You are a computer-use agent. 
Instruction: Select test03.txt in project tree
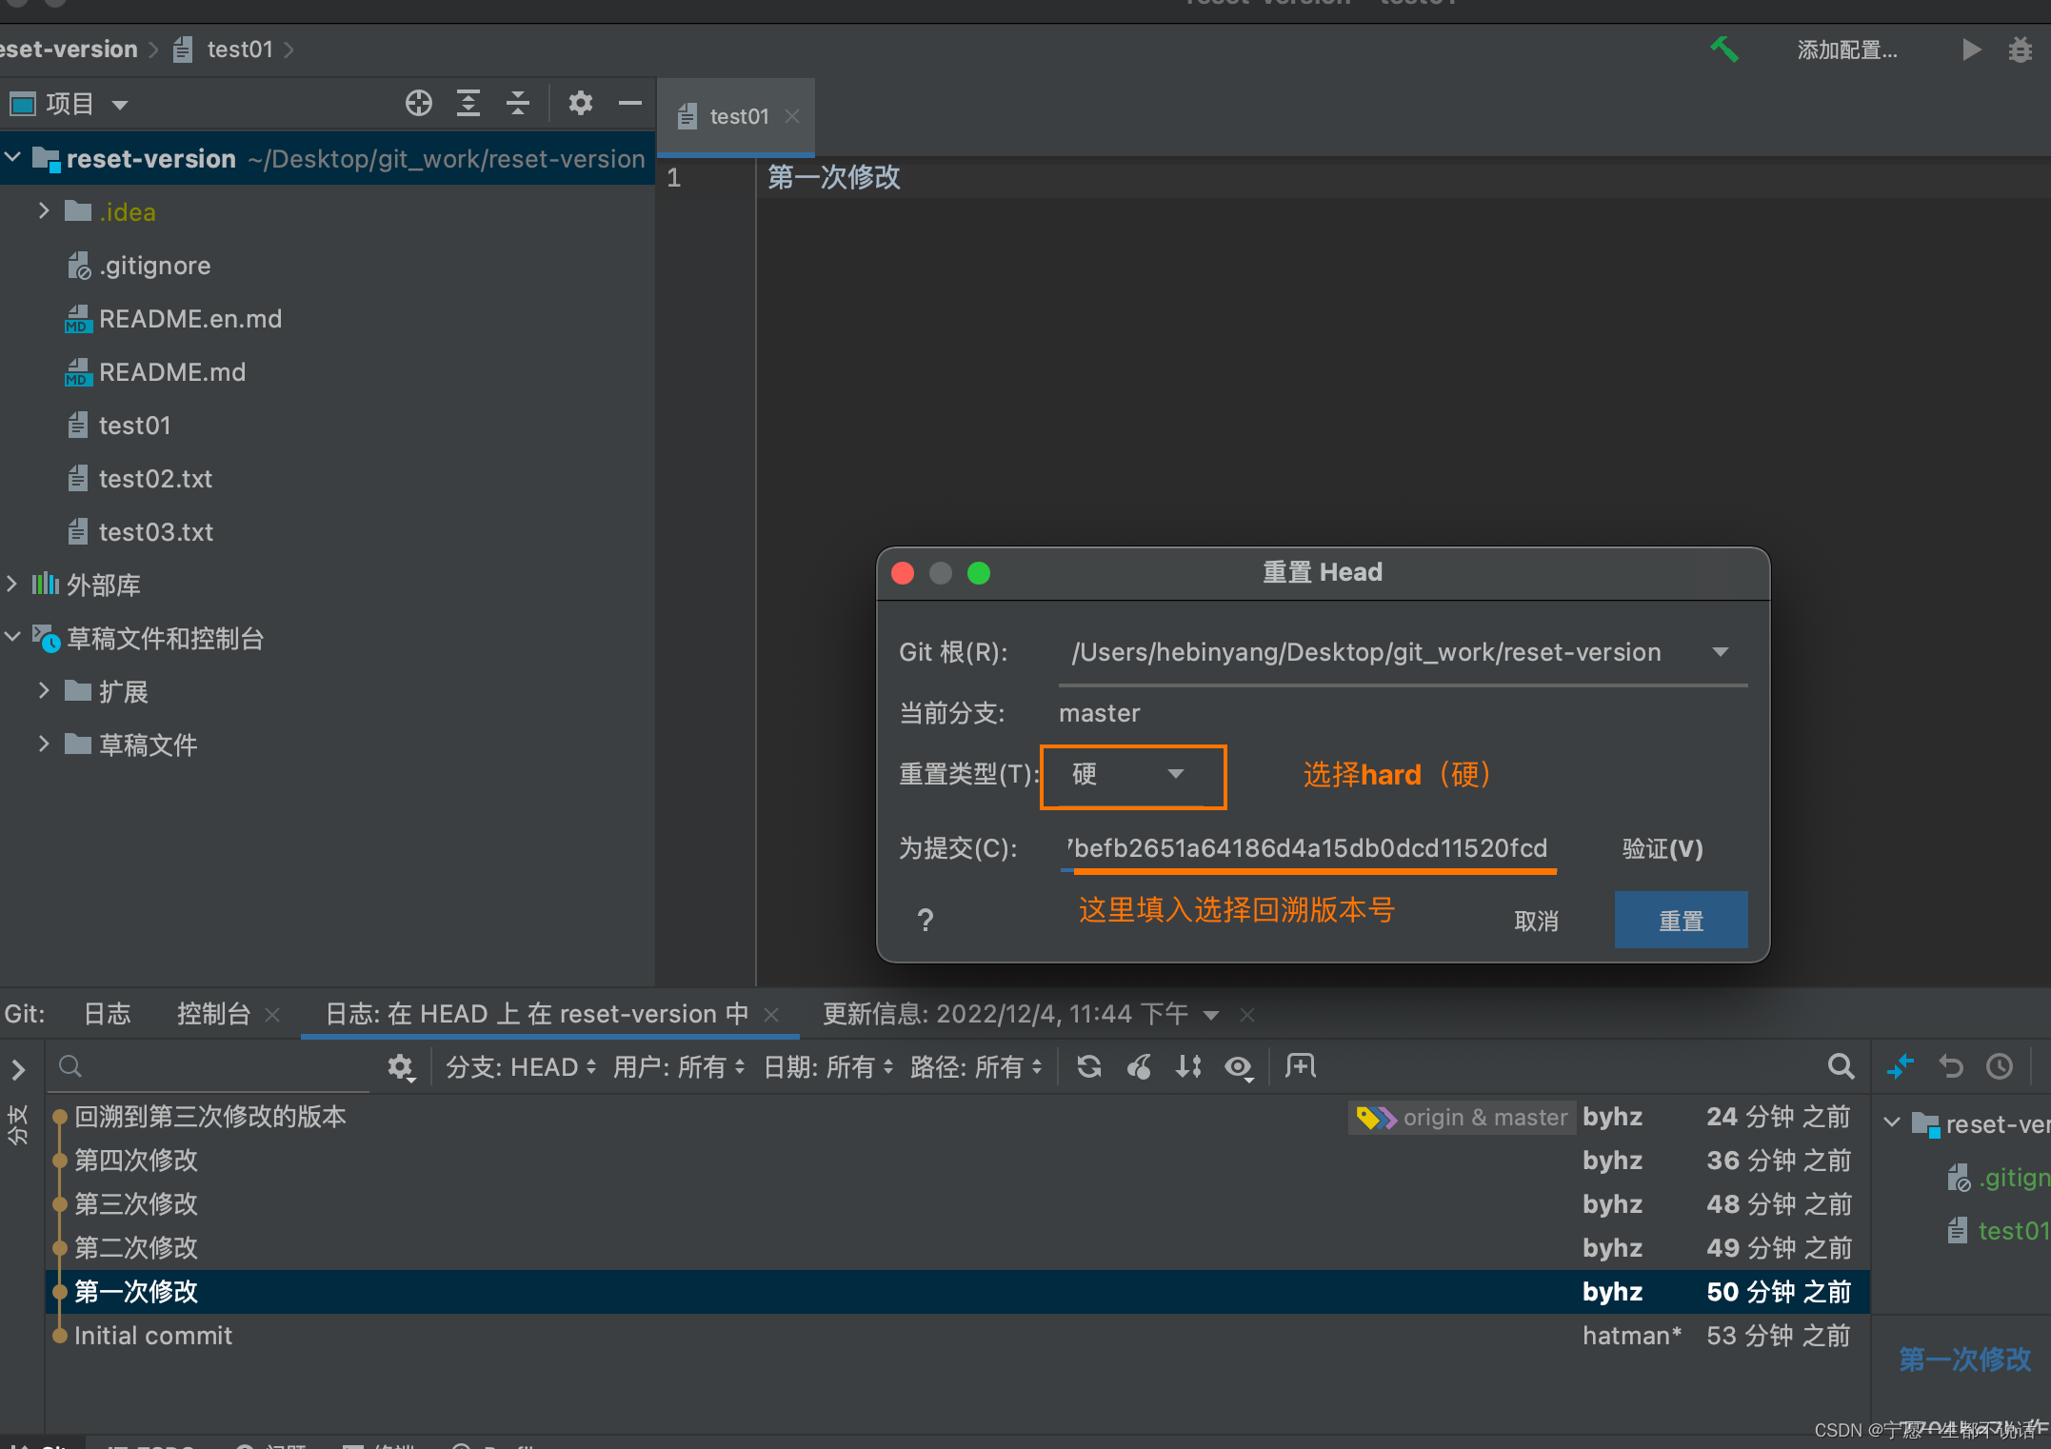(x=156, y=532)
